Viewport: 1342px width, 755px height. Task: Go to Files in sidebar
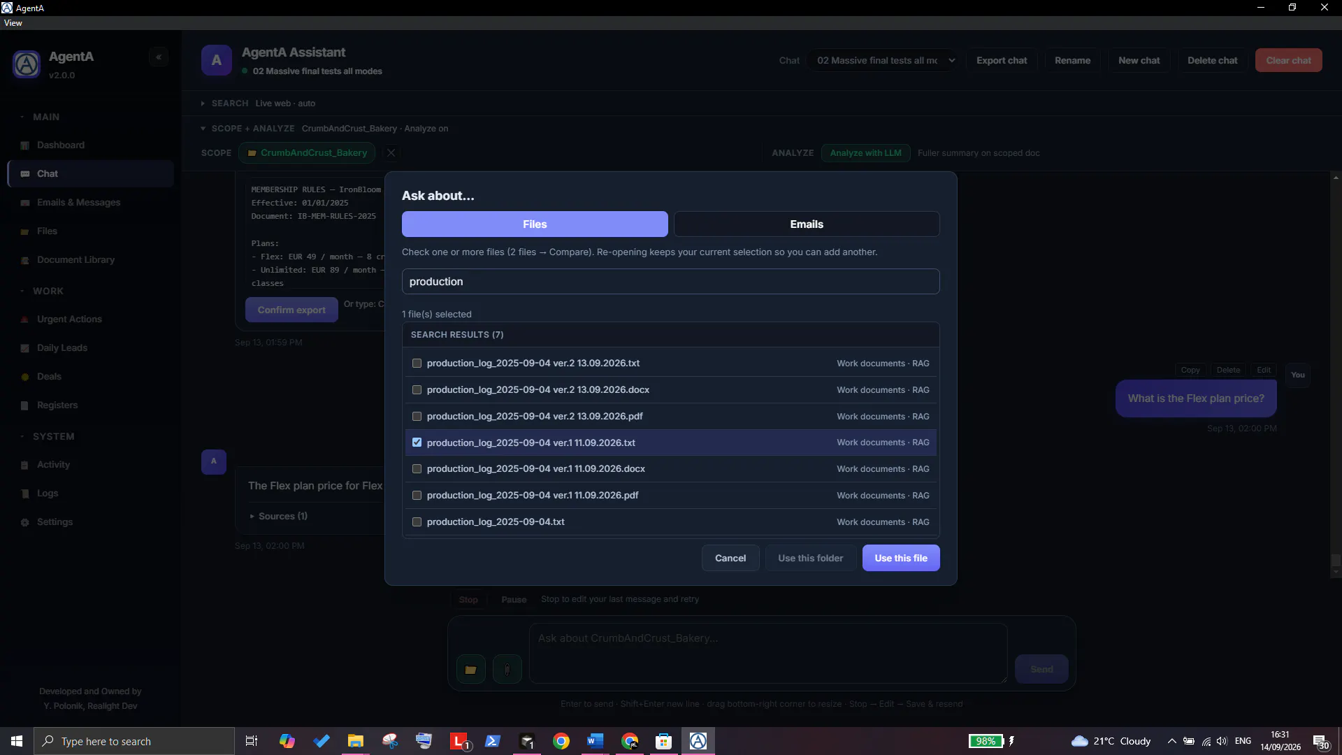coord(90,231)
